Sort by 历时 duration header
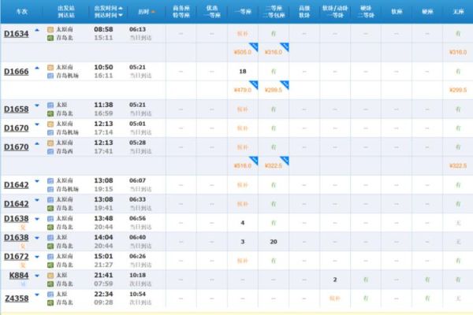Viewport: 473px width, 315px height. point(147,12)
